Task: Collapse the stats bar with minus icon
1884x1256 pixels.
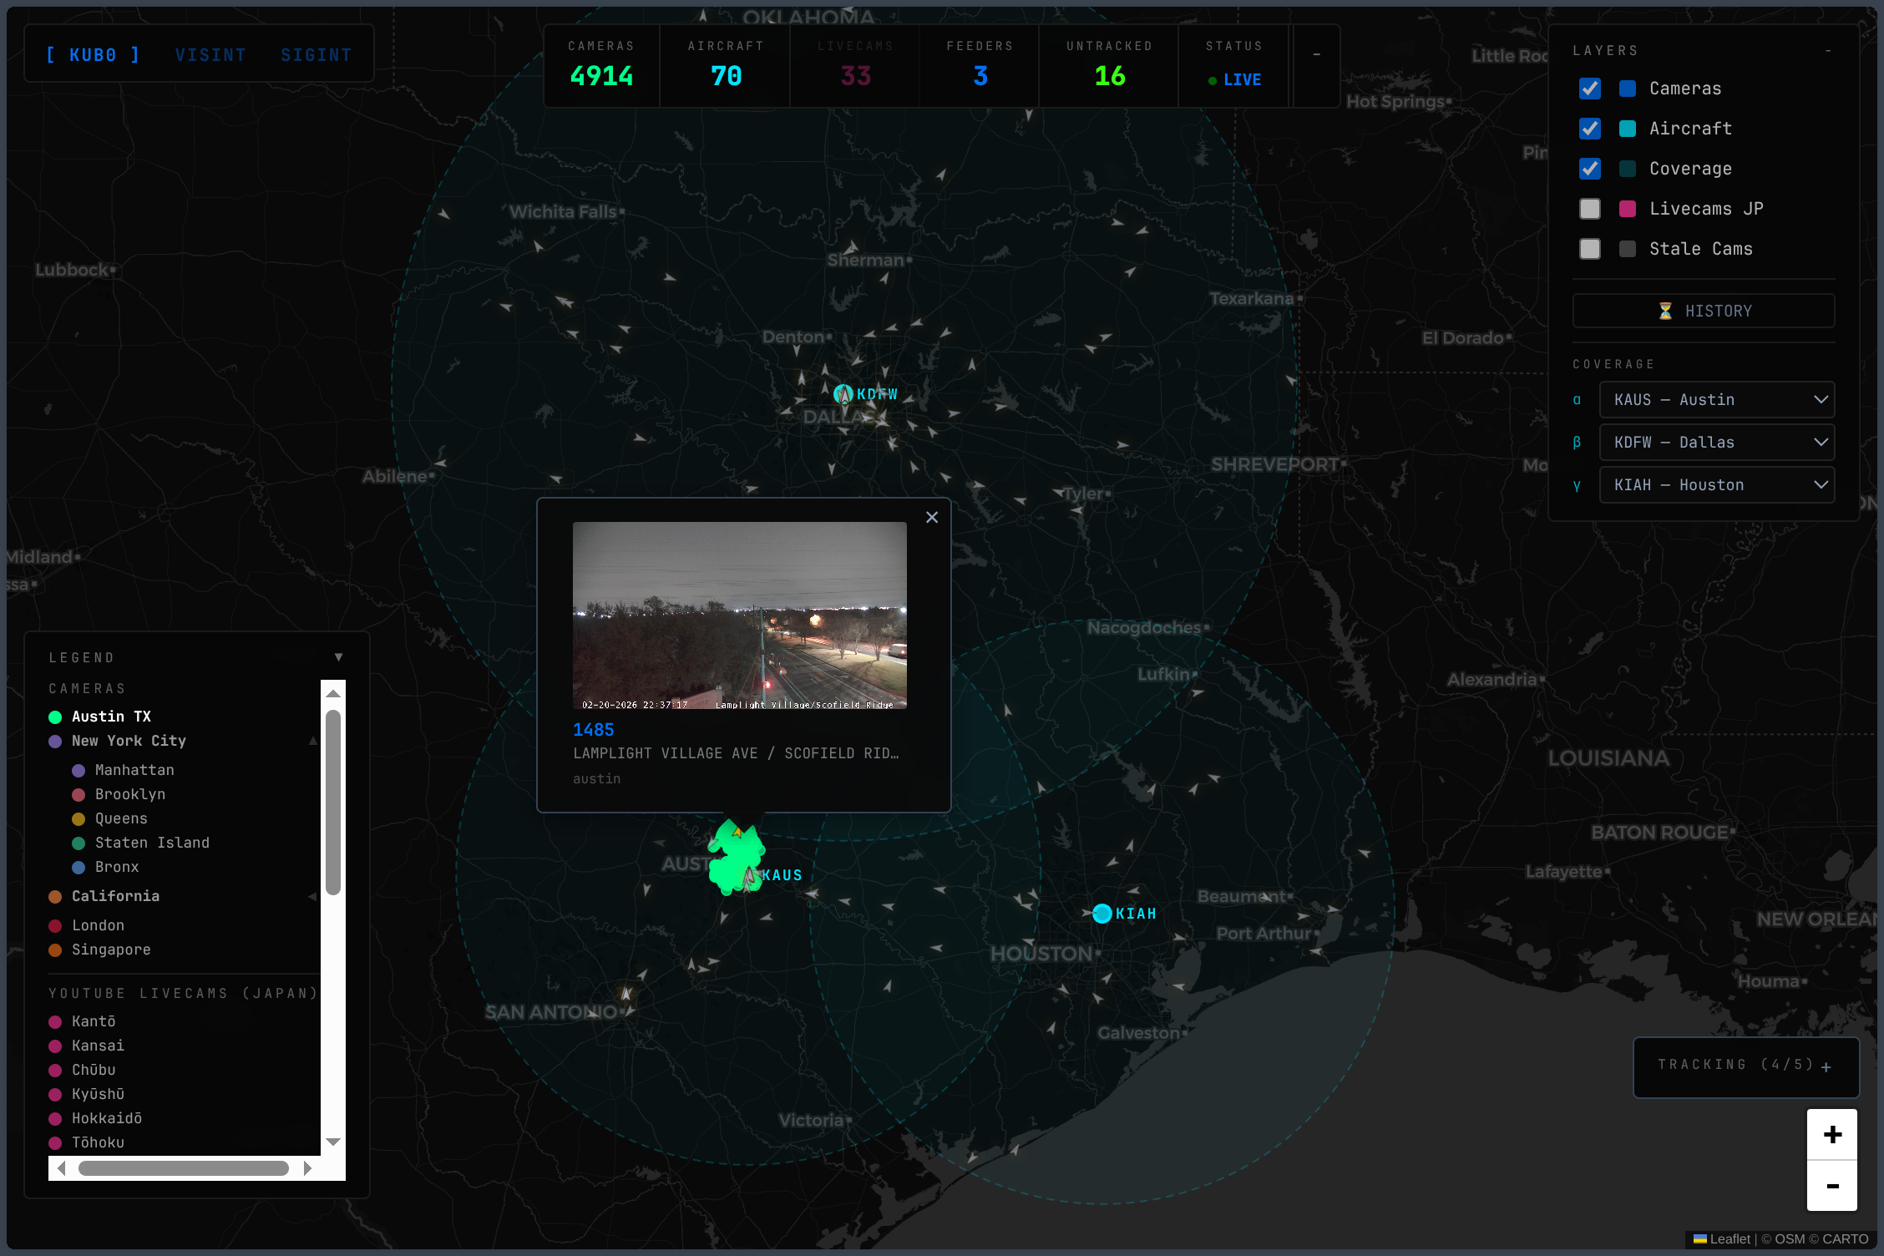Action: (1316, 54)
